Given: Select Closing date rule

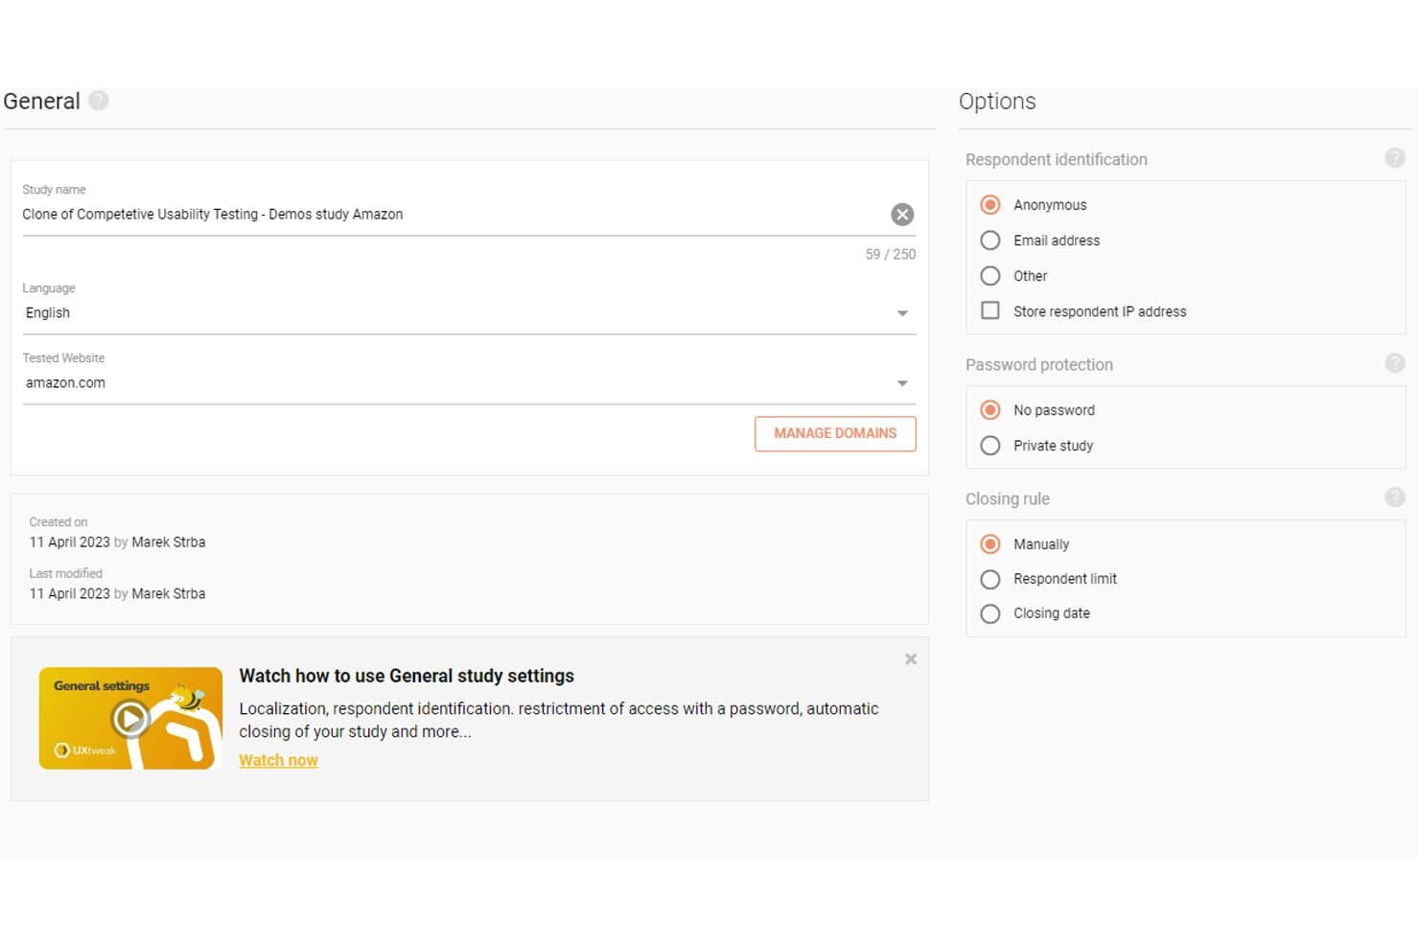Looking at the screenshot, I should [990, 614].
